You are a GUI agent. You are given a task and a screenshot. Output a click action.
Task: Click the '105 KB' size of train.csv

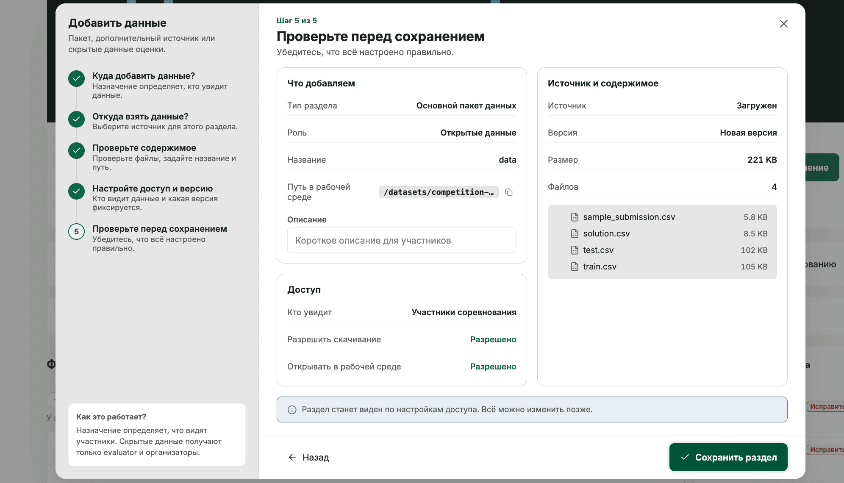point(754,266)
